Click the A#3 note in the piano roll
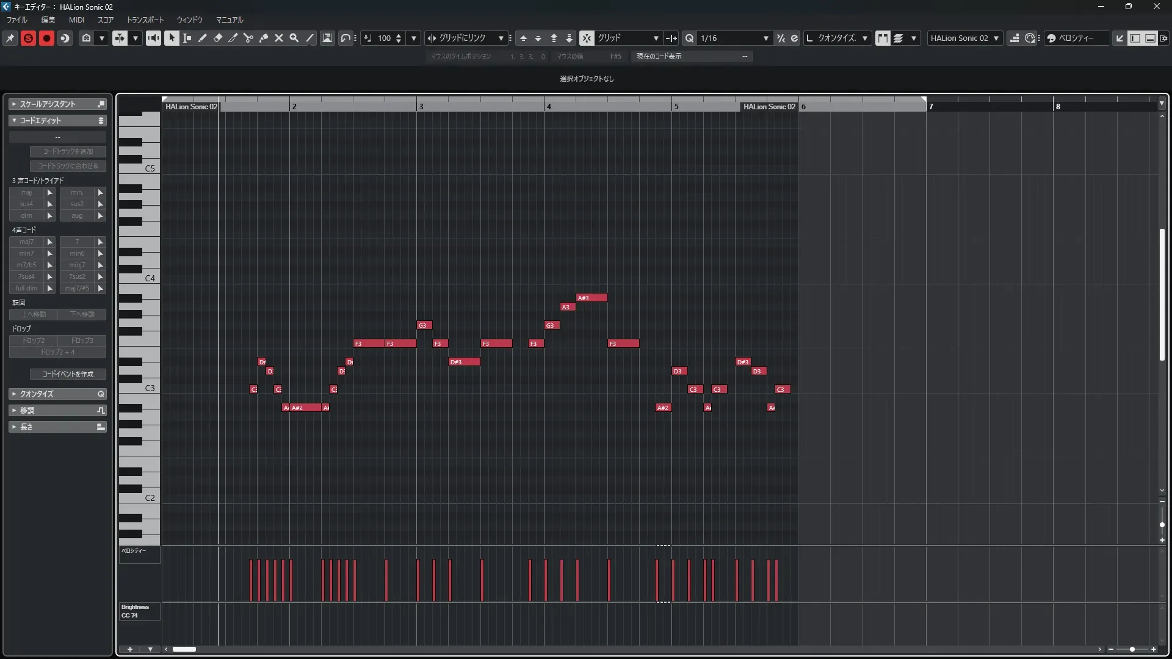1172x659 pixels. tap(591, 298)
